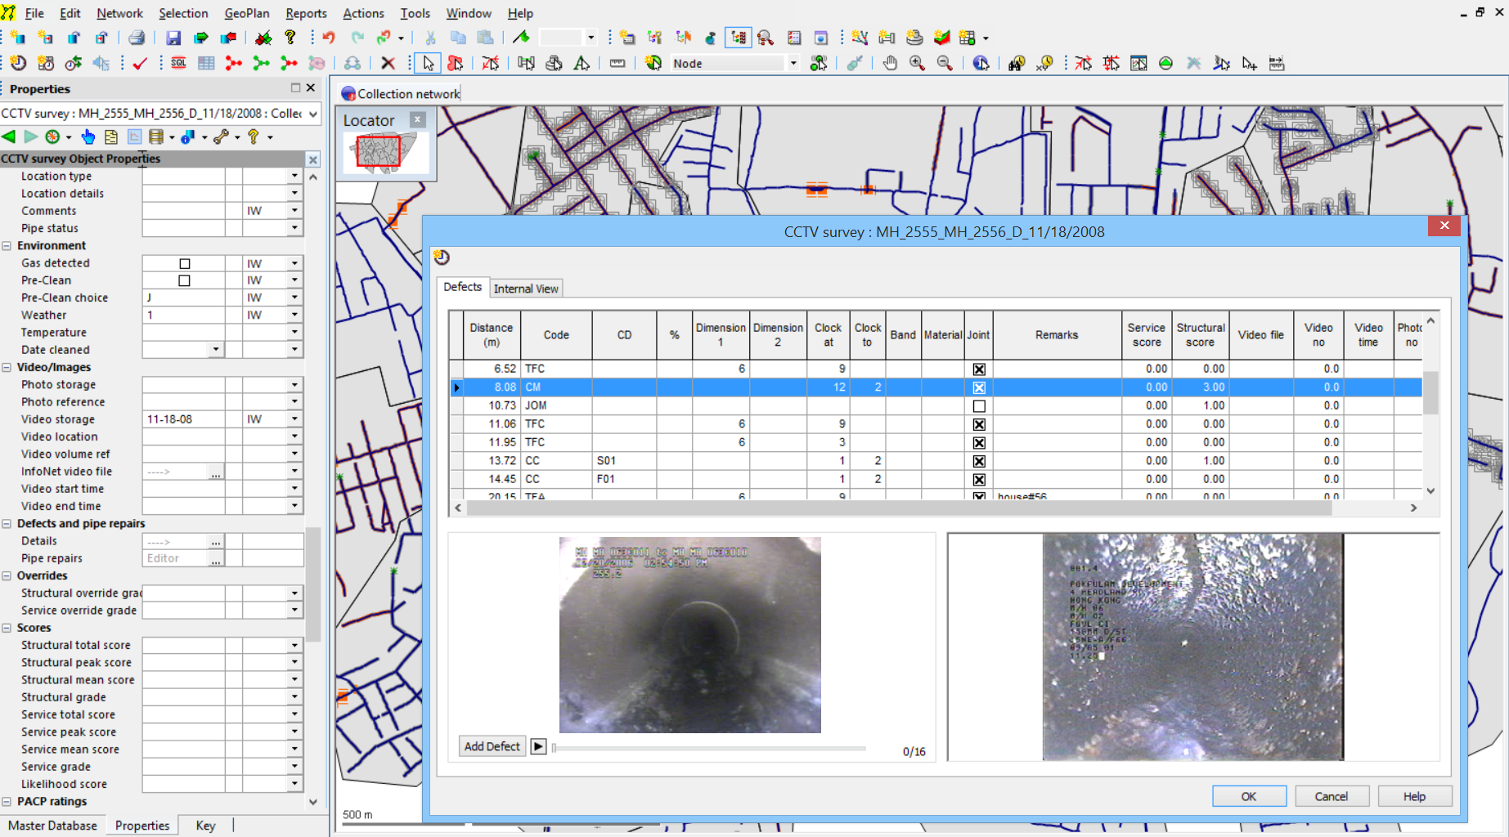Click the Zoom out magnifier
The width and height of the screenshot is (1509, 837).
tap(945, 63)
